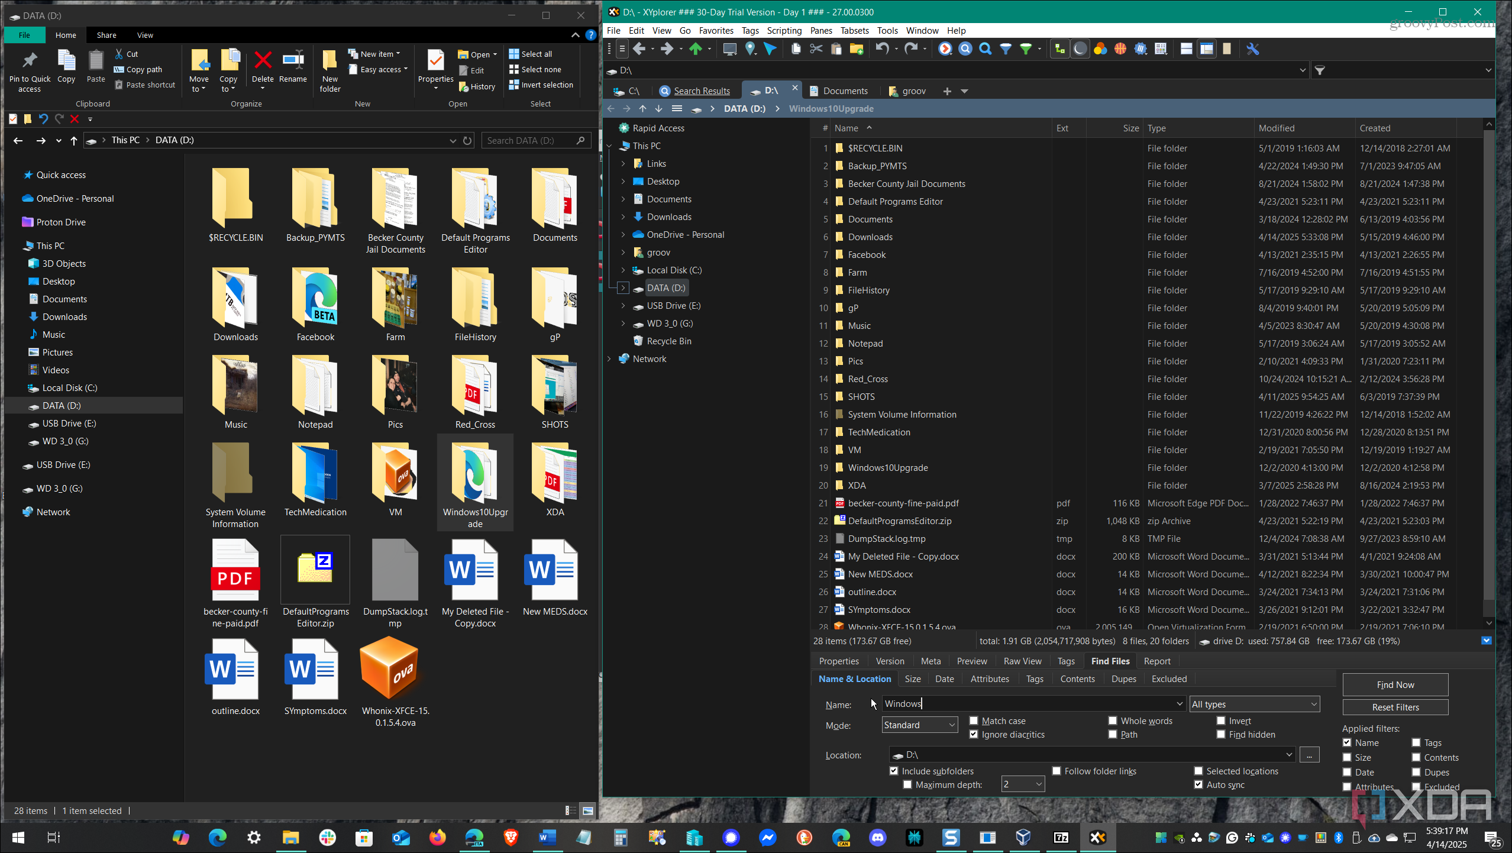Screen dimensions: 1512x853
Task: Click the Reset Filters button
Action: tap(1395, 707)
